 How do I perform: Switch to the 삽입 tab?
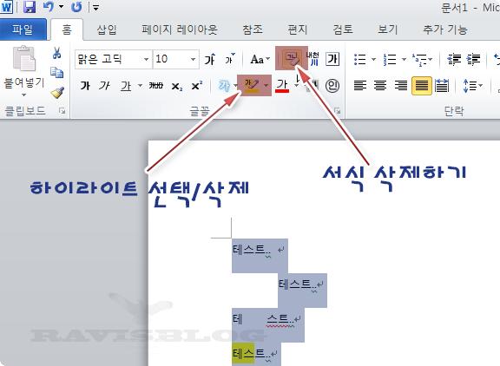coord(107,30)
